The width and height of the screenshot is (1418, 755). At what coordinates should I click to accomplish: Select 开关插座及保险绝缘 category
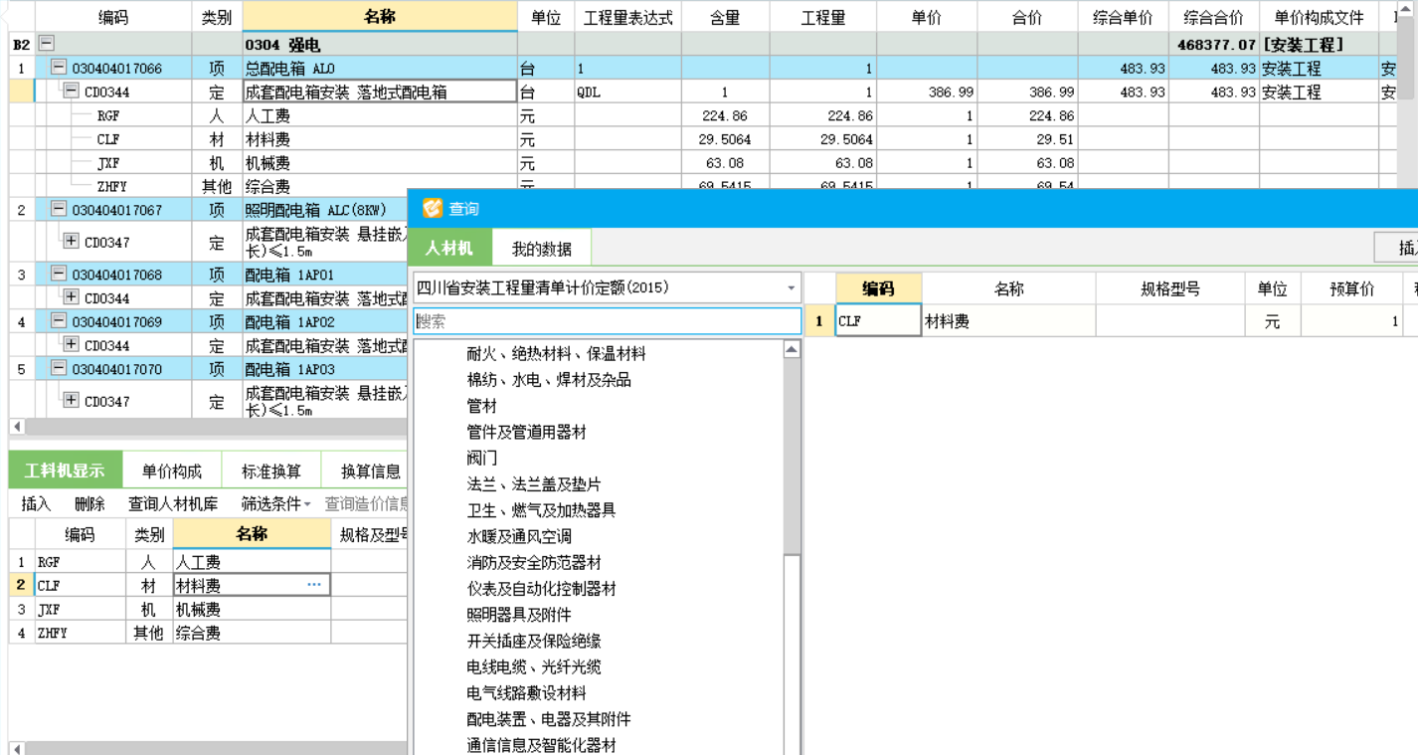tap(534, 641)
